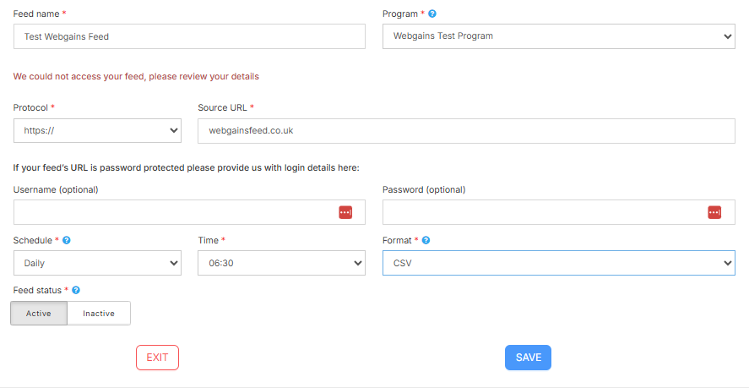Expand the Schedule Daily dropdown
The image size is (749, 388).
coord(97,263)
